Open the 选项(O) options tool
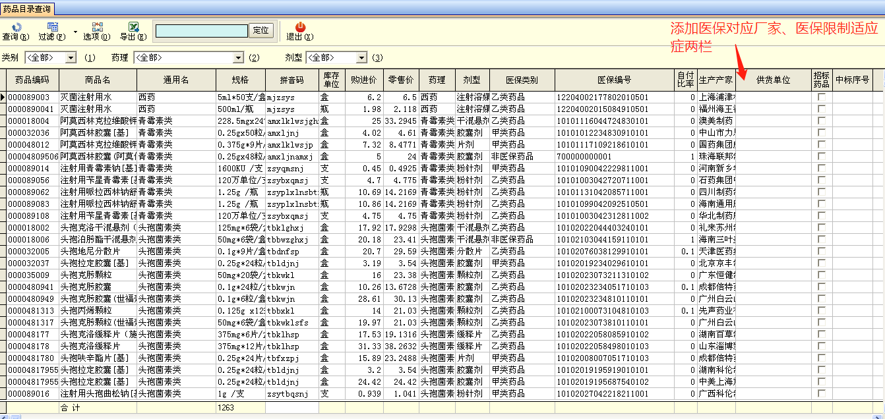This screenshot has height=419, width=885. (97, 31)
